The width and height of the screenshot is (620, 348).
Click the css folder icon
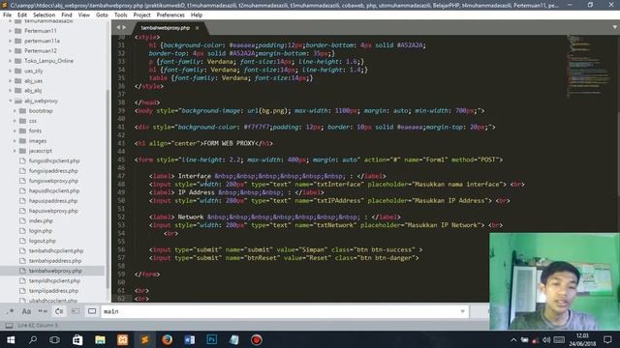pos(22,121)
